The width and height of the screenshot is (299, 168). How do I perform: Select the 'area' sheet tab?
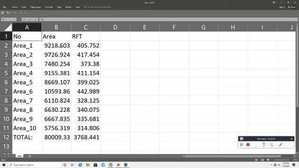(x=20, y=156)
